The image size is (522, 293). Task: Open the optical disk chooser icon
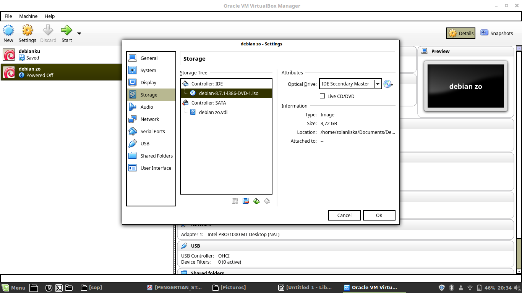point(388,84)
